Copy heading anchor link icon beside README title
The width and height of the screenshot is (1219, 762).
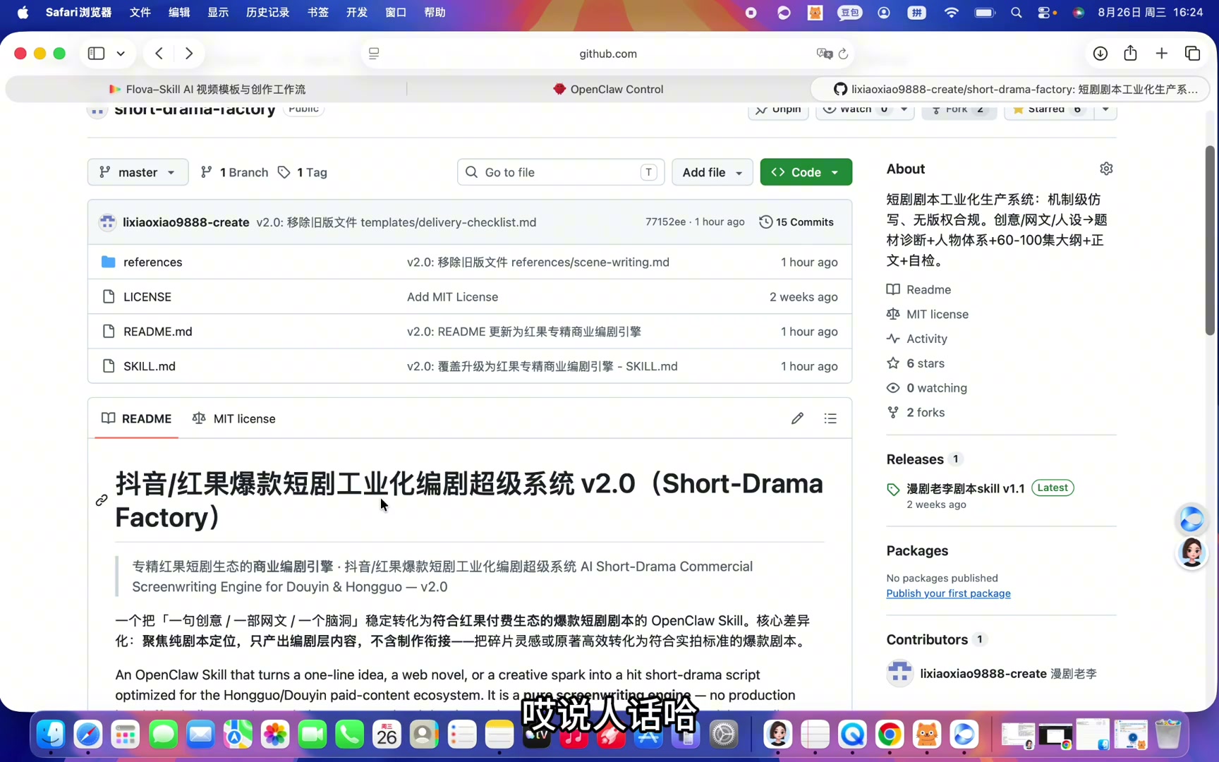click(x=102, y=500)
